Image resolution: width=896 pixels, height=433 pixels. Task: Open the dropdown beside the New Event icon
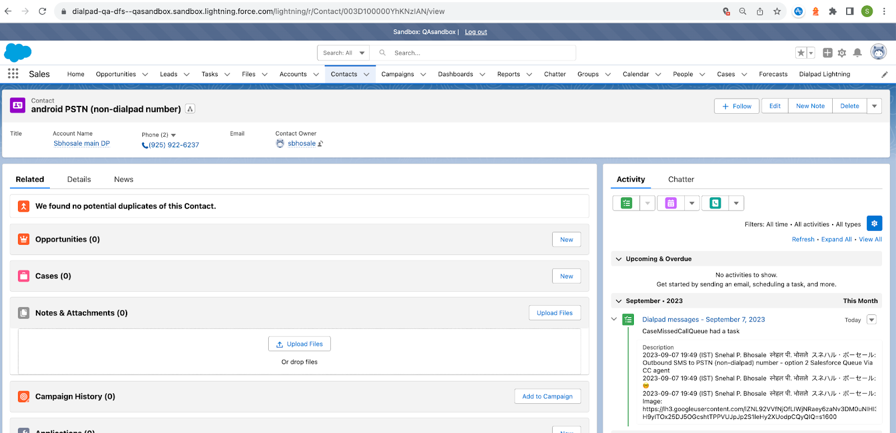692,203
